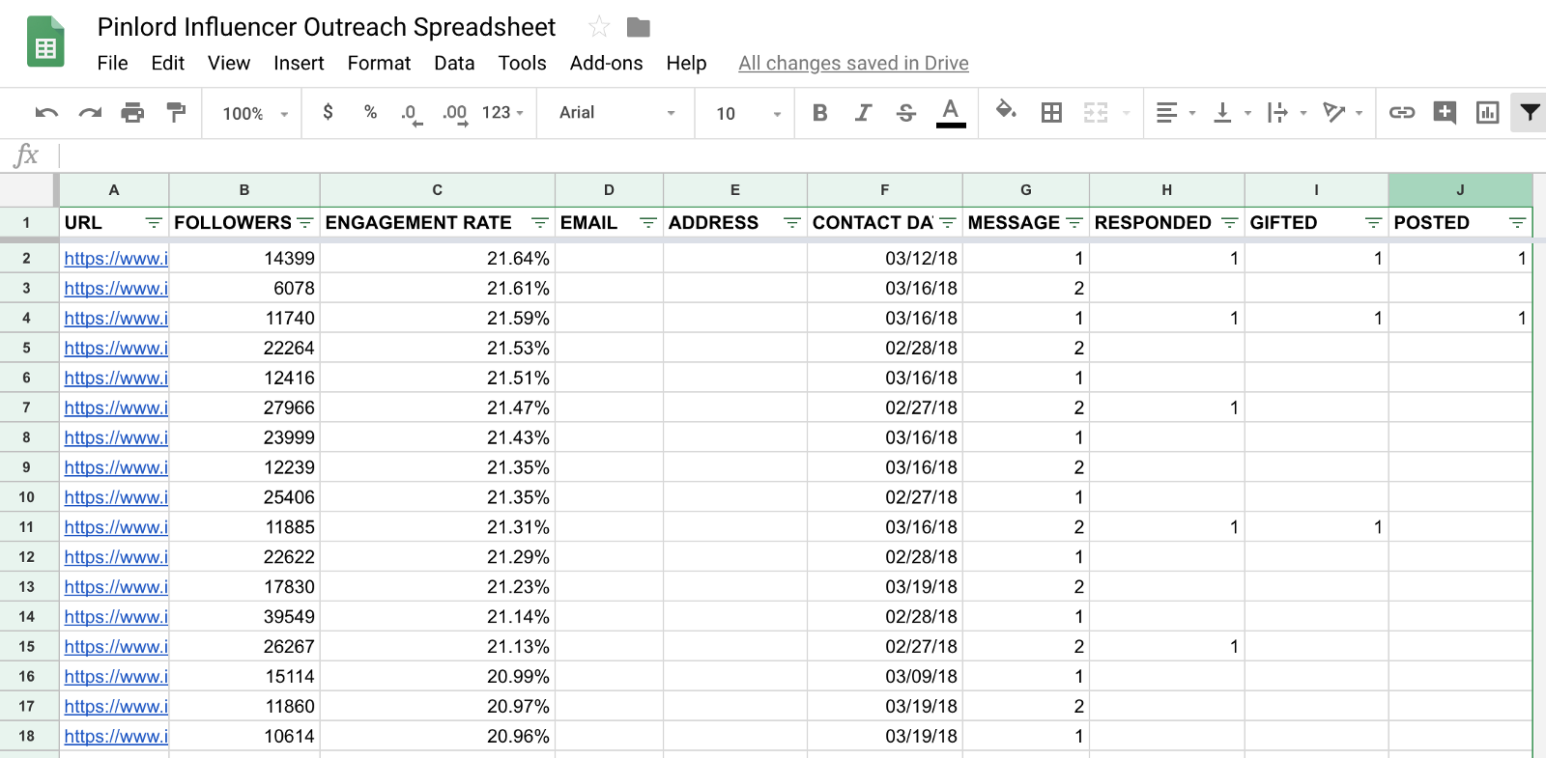Toggle italic text style
The height and width of the screenshot is (758, 1546).
pos(863,113)
